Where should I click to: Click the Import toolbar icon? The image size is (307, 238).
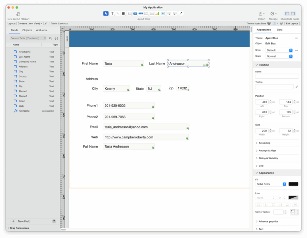pos(261,14)
